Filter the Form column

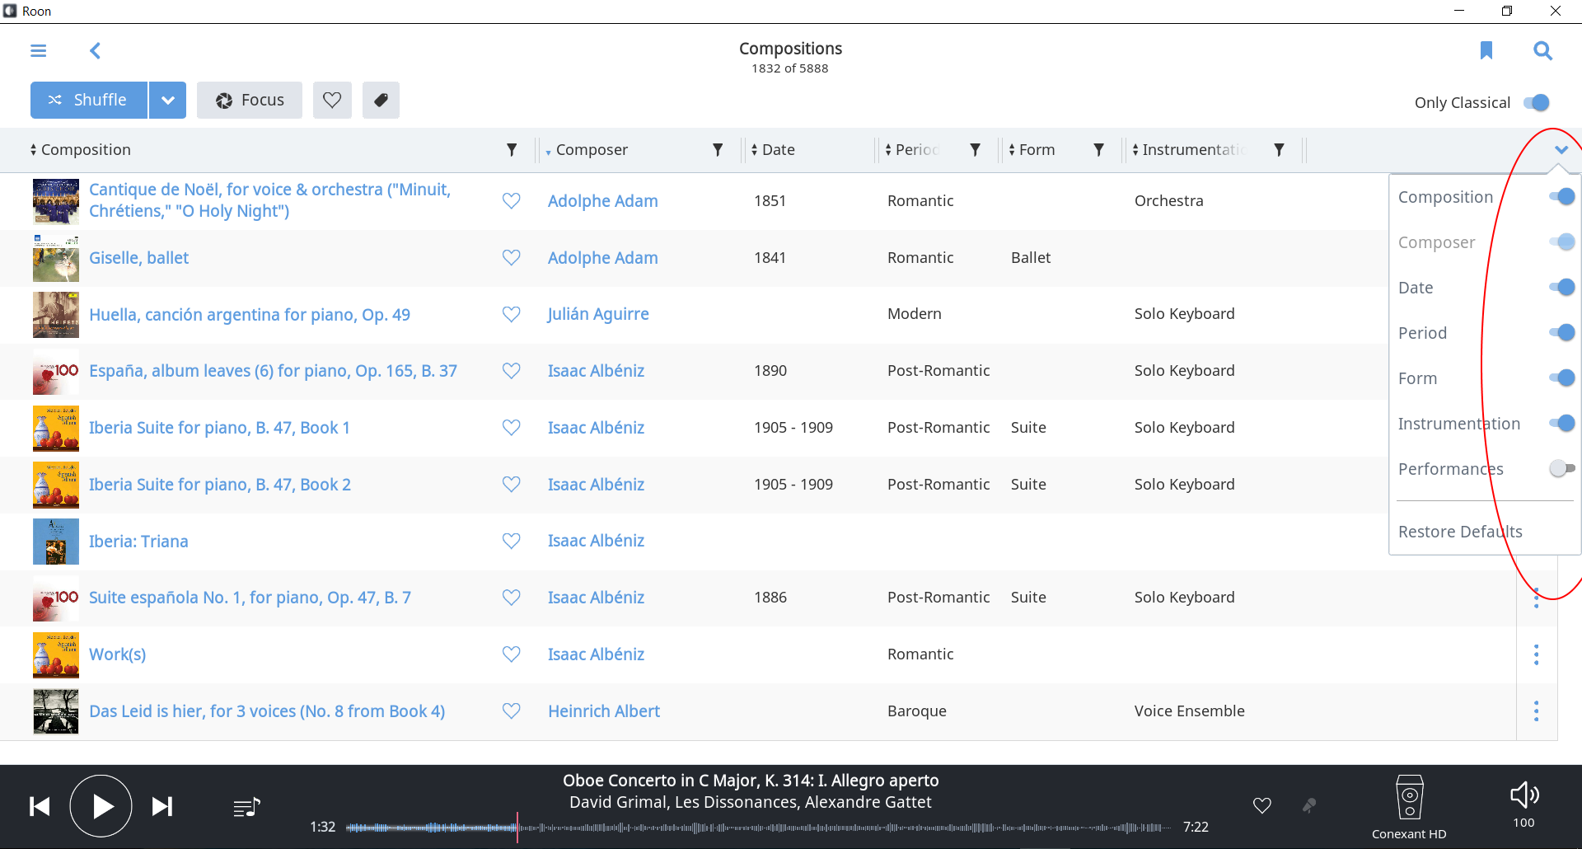(x=1098, y=150)
